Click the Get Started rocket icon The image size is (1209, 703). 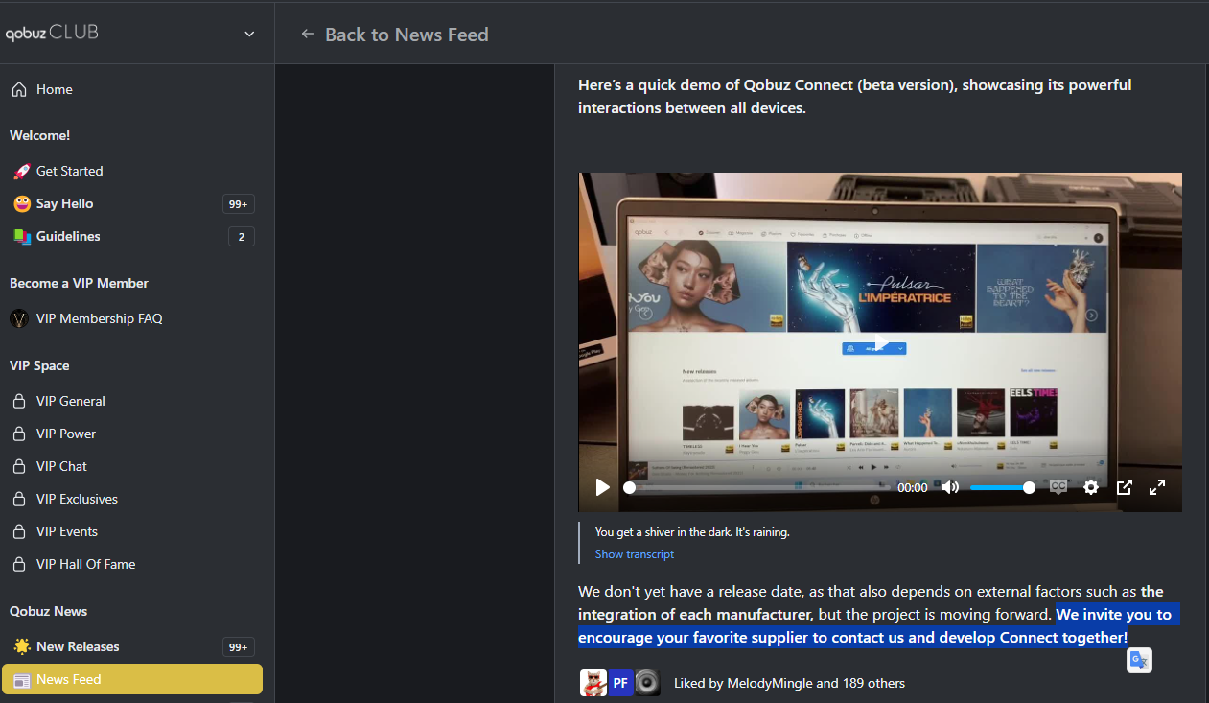pos(21,171)
